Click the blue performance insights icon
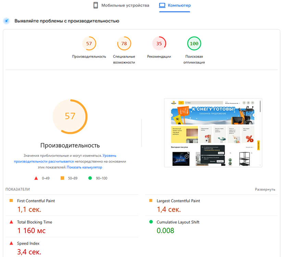Image resolution: width=284 pixels, height=257 pixels. pos(7,21)
